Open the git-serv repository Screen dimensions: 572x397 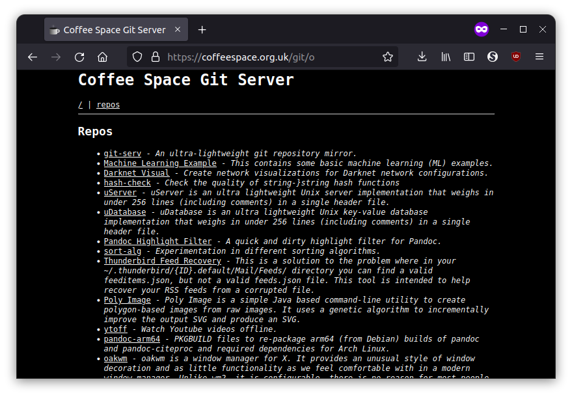coord(122,154)
